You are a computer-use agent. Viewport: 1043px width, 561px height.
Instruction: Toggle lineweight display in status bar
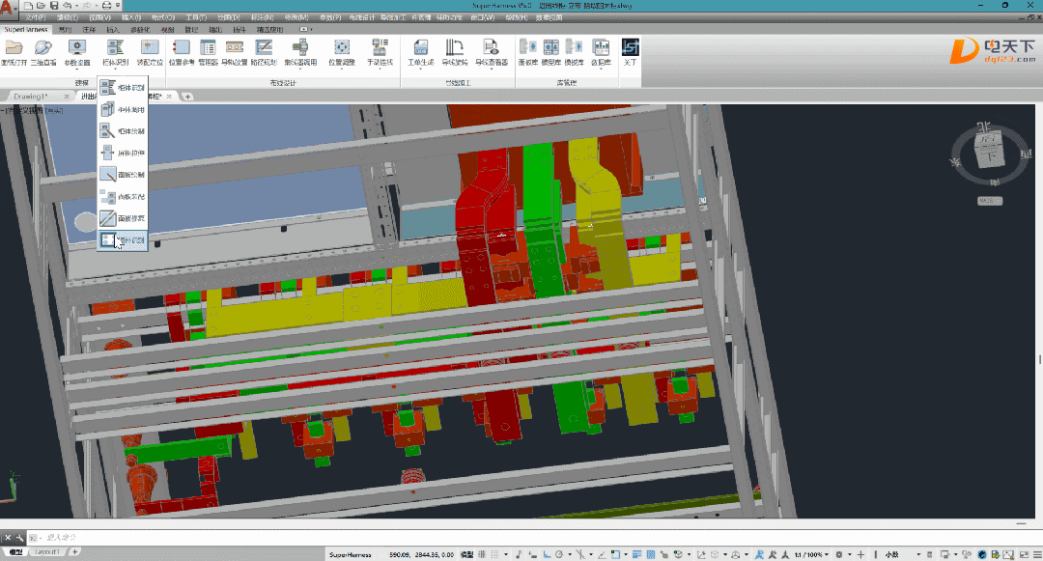(636, 554)
